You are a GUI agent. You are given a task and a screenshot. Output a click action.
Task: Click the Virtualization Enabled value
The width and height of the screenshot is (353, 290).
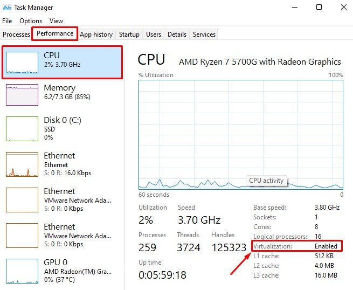coord(326,246)
